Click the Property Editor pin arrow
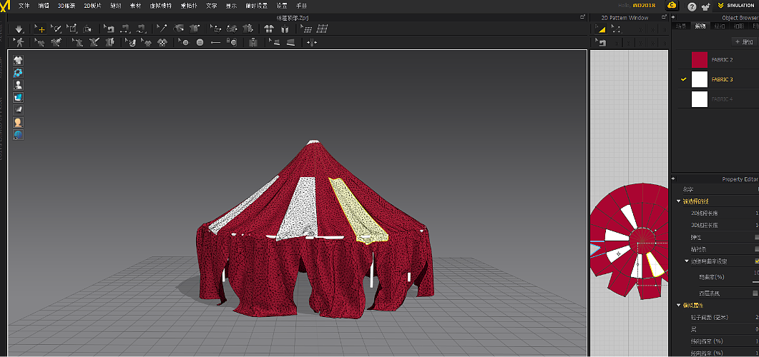 (673, 178)
